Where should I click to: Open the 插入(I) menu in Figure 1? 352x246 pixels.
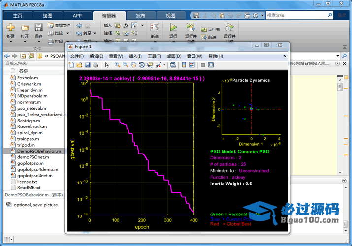click(x=135, y=56)
